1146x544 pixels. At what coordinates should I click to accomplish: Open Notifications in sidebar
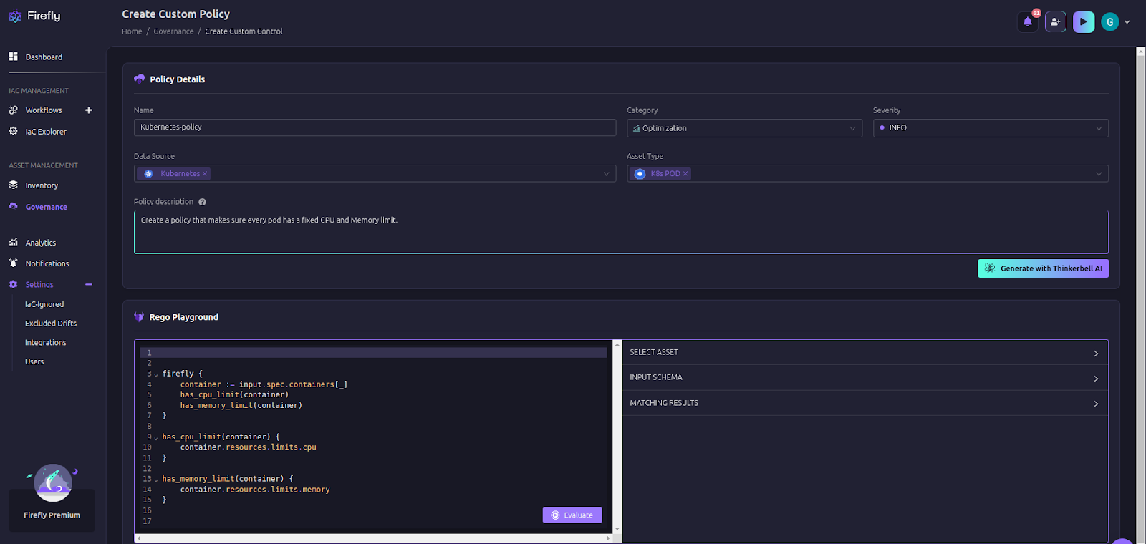(47, 263)
